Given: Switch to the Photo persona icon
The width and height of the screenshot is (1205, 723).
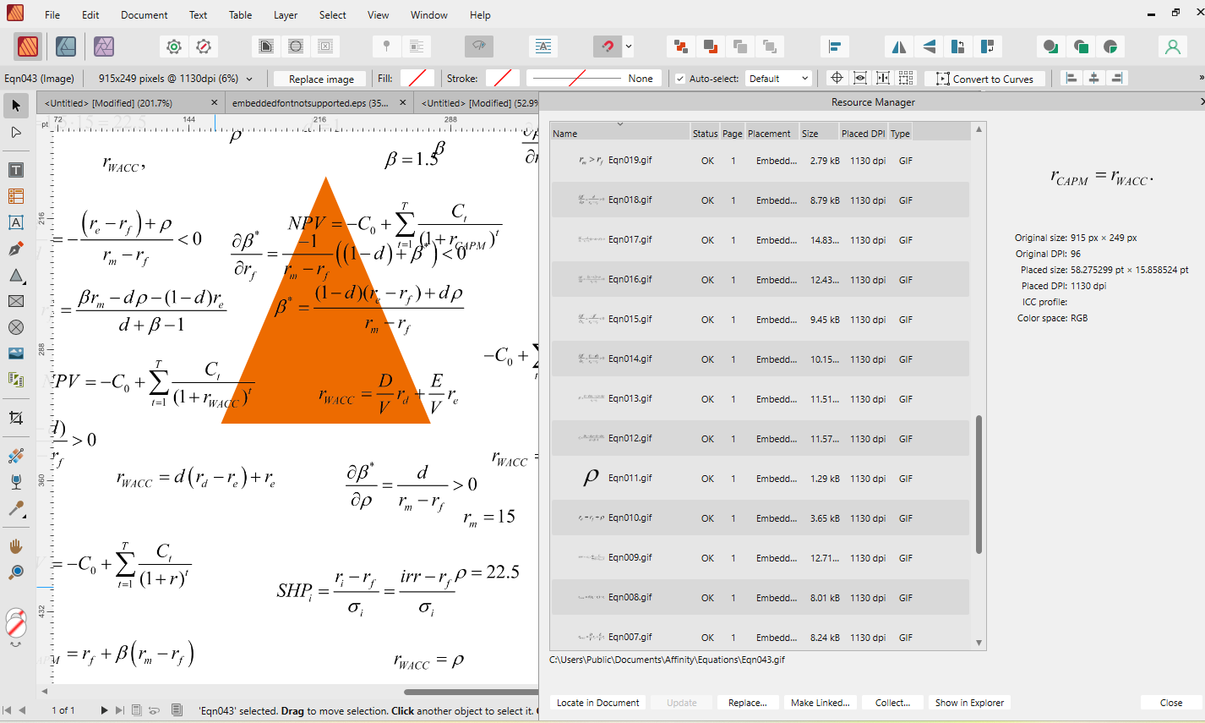Looking at the screenshot, I should 104,47.
